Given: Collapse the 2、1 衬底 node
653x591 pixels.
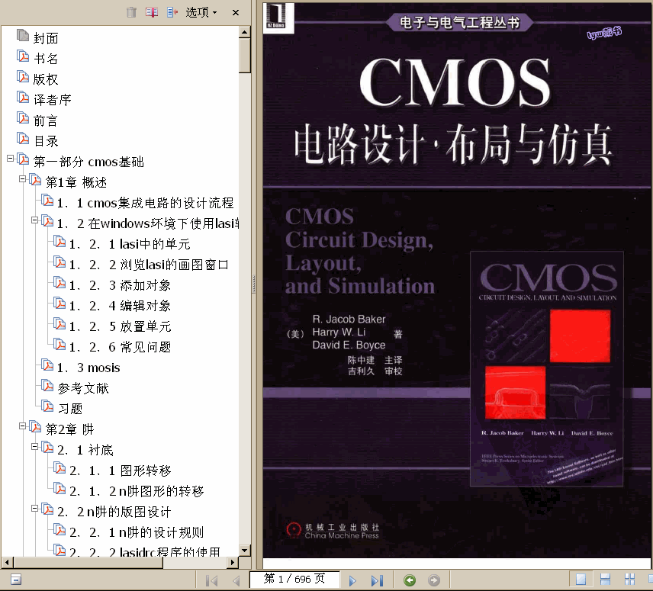Looking at the screenshot, I should [35, 447].
